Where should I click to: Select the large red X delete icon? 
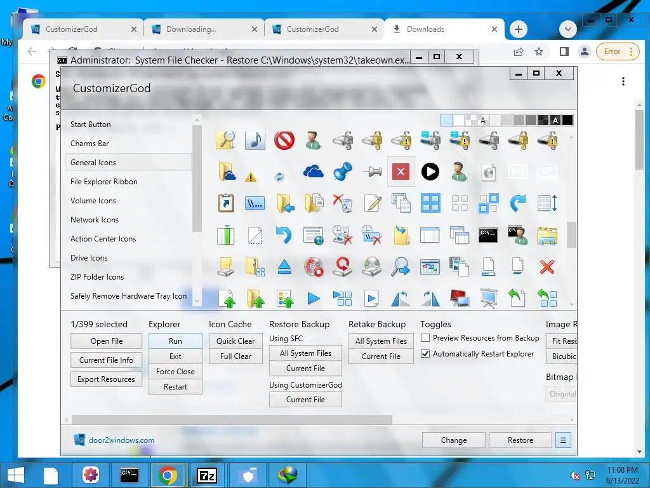pos(547,267)
